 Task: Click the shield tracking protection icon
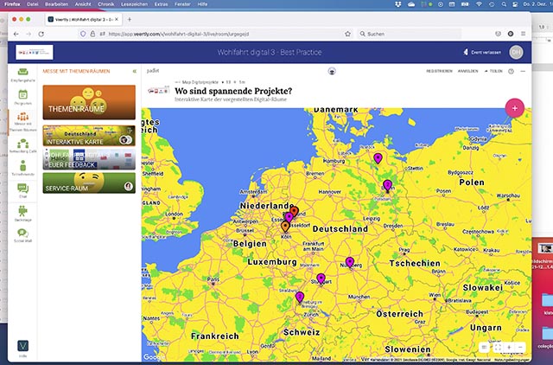[x=83, y=34]
